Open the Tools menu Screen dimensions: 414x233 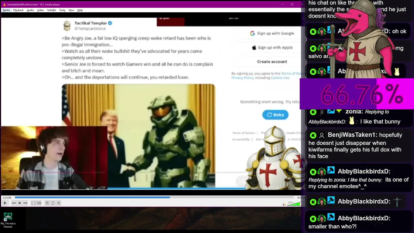click(x=62, y=10)
